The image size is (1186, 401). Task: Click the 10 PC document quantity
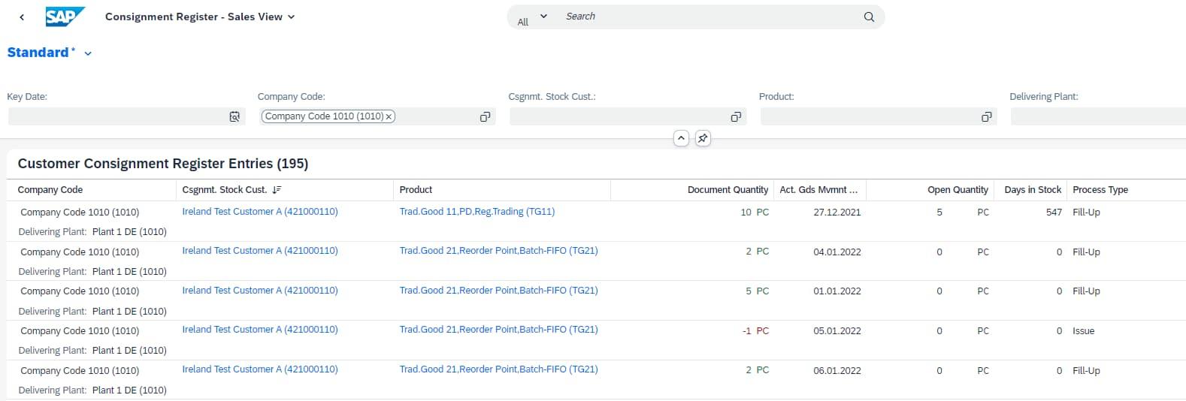click(755, 213)
